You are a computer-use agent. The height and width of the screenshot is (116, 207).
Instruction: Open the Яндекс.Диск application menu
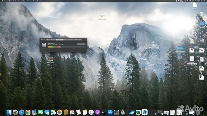(x=8, y=1)
